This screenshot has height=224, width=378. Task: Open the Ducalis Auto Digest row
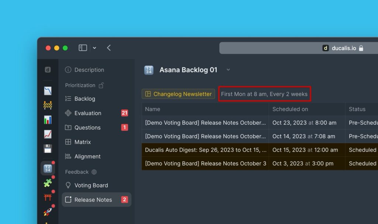[205, 150]
